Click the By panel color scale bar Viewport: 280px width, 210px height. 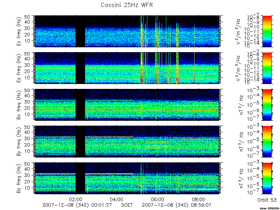pos(267,141)
